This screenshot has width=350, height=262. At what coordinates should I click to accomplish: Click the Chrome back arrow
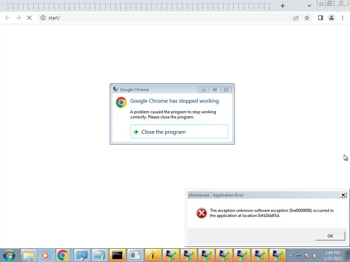(8, 18)
